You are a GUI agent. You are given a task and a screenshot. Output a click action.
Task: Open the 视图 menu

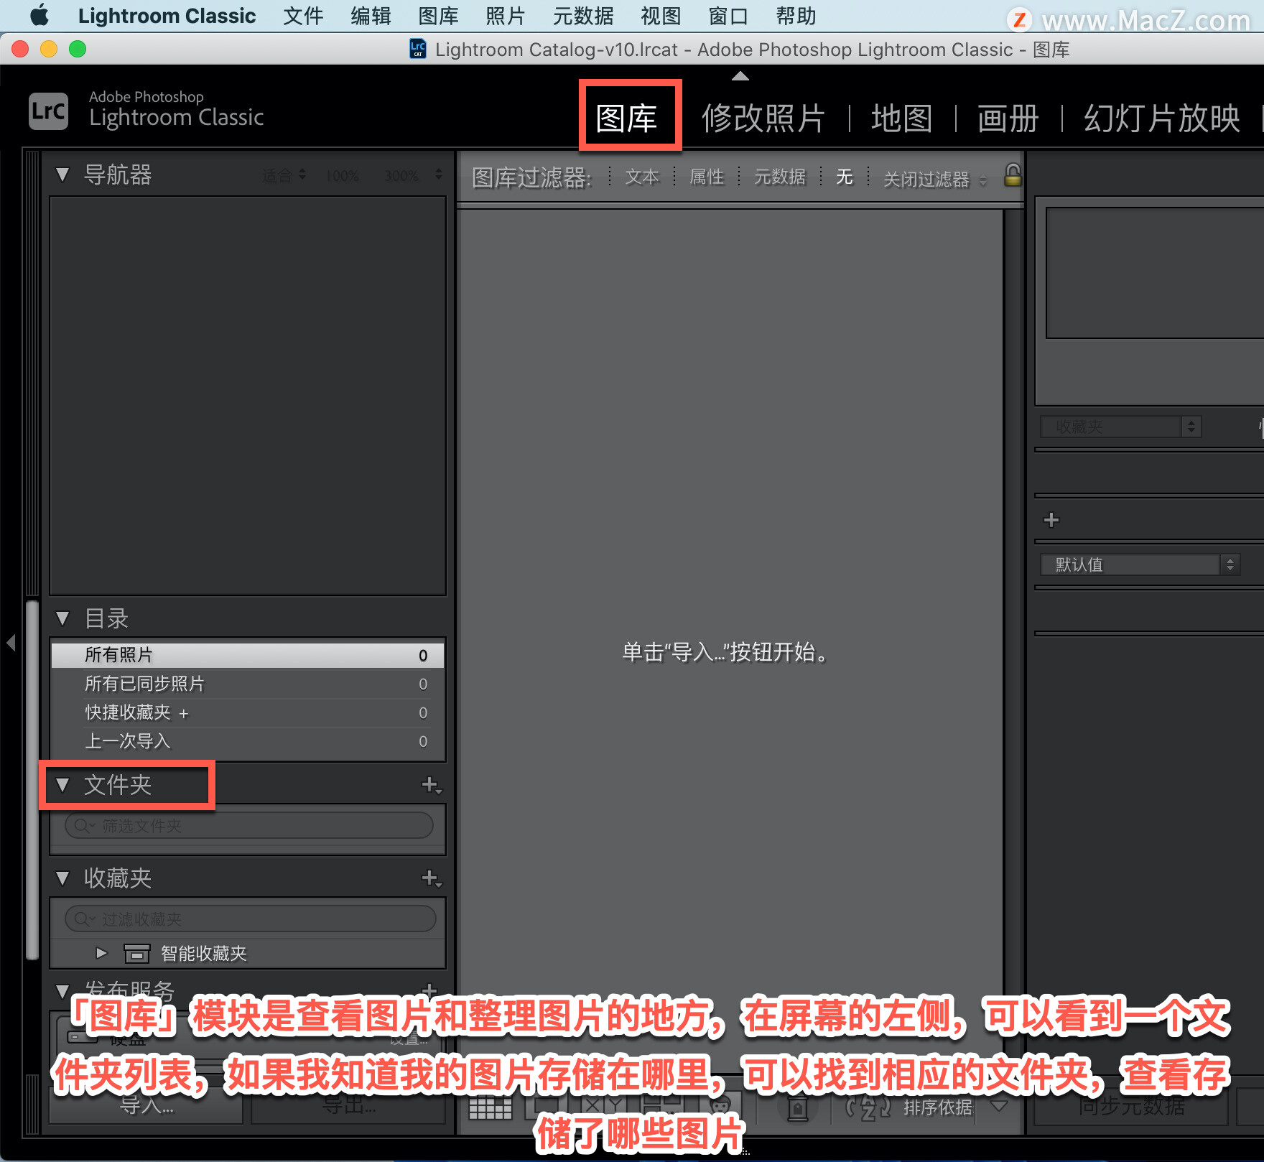[x=661, y=16]
